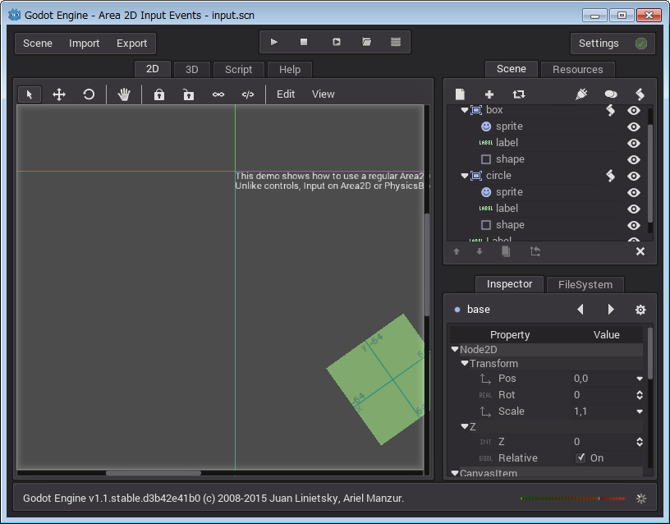Switch to the FileSystem tab

pyautogui.click(x=585, y=285)
